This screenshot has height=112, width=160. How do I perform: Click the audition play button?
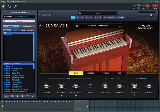point(33,96)
